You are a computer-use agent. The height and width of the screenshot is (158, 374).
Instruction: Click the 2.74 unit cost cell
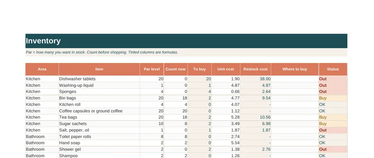coord(226,136)
